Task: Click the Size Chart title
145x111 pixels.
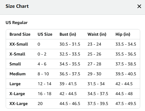Action: 17,6
